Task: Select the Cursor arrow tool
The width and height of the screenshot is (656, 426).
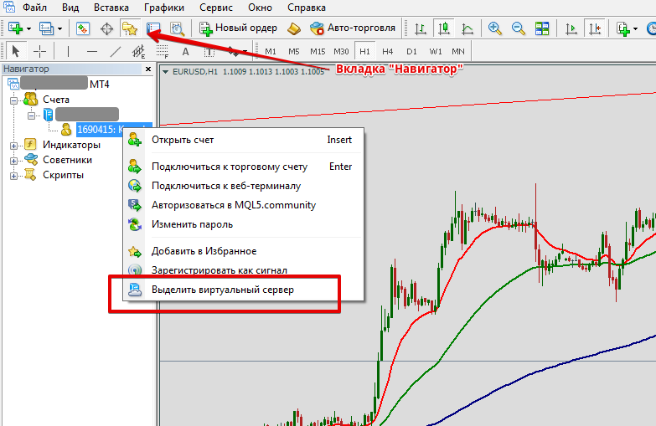Action: (x=16, y=51)
